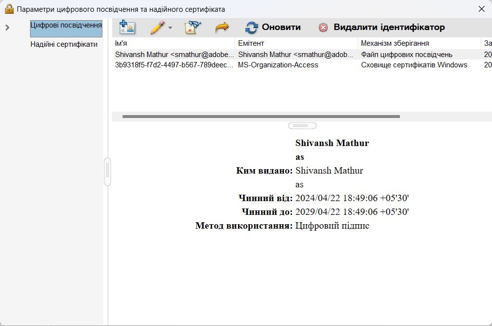Image resolution: width=492 pixels, height=326 pixels.
Task: Click the Add Digital ID icon
Action: (x=126, y=28)
